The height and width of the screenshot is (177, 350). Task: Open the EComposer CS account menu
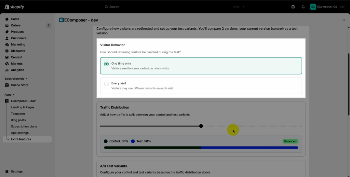click(x=326, y=7)
